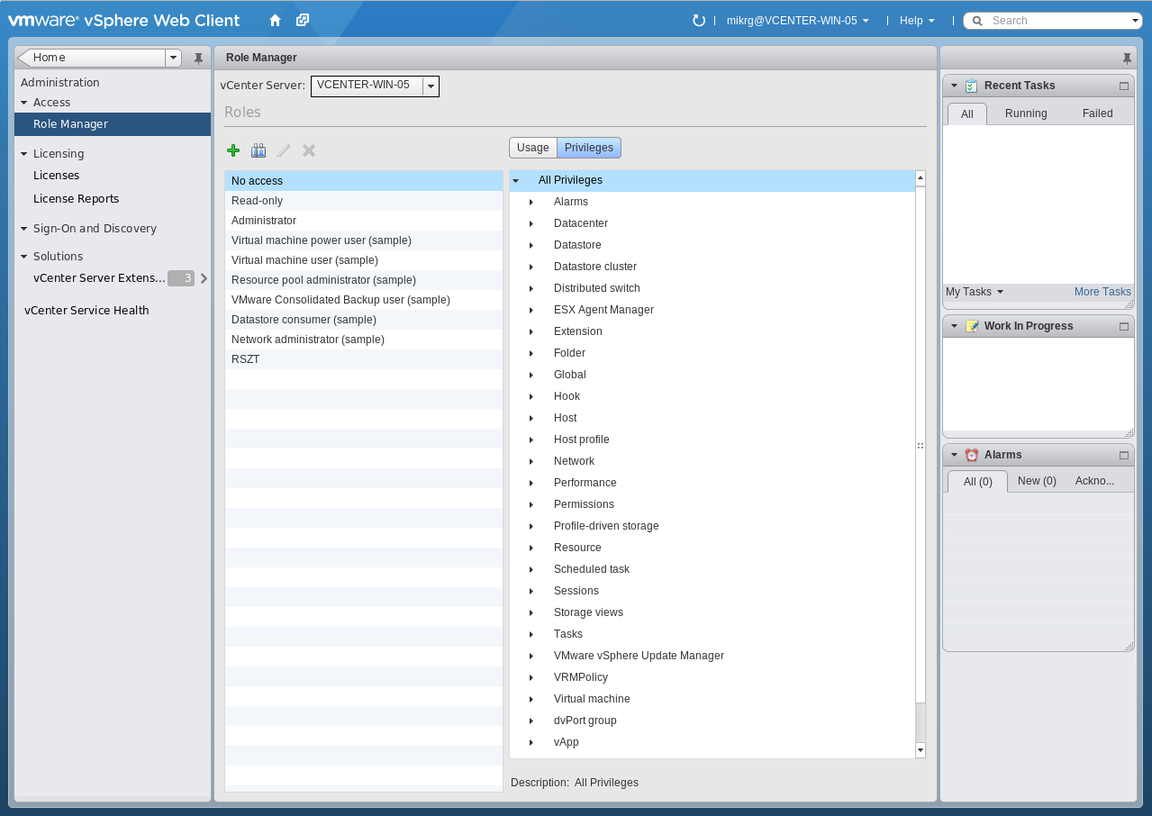Select the Administrator role
This screenshot has height=816, width=1152.
click(x=364, y=221)
